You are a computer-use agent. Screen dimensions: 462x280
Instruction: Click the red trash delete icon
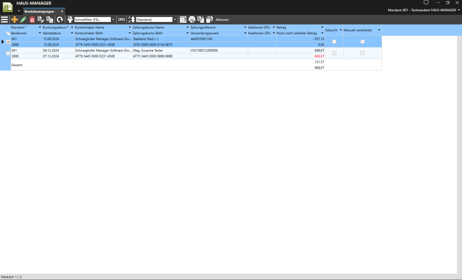32,19
